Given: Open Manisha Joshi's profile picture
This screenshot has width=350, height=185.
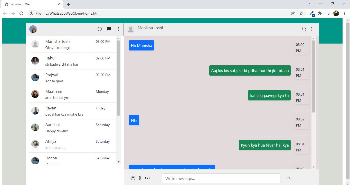Looking at the screenshot, I should 131,29.
